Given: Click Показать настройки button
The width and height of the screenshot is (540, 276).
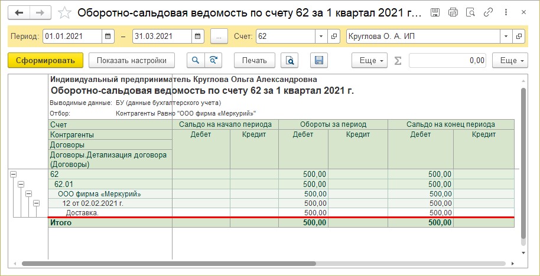Looking at the screenshot, I should 132,60.
